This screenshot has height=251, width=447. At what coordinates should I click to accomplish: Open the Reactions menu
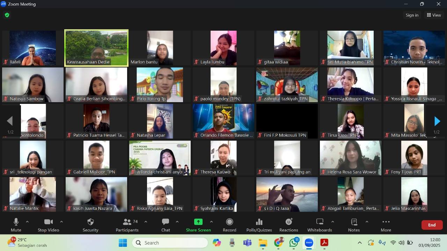(x=288, y=225)
